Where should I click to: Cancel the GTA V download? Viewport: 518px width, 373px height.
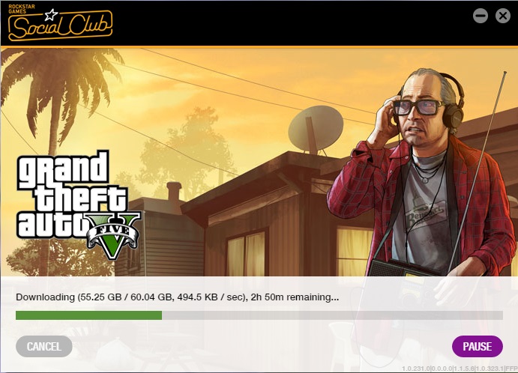pos(44,346)
